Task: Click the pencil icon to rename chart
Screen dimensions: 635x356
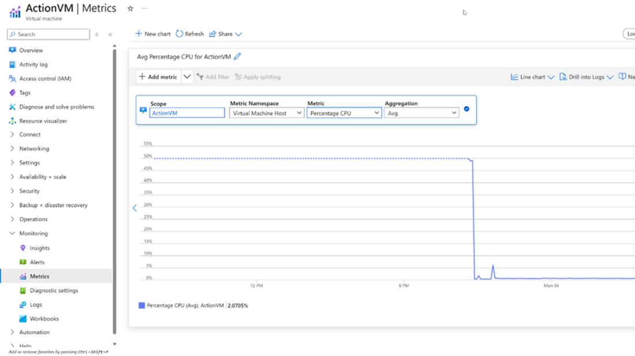Action: pos(237,57)
